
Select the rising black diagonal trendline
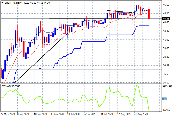[41, 58]
